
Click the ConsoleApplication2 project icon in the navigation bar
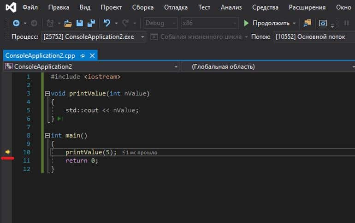coord(9,66)
